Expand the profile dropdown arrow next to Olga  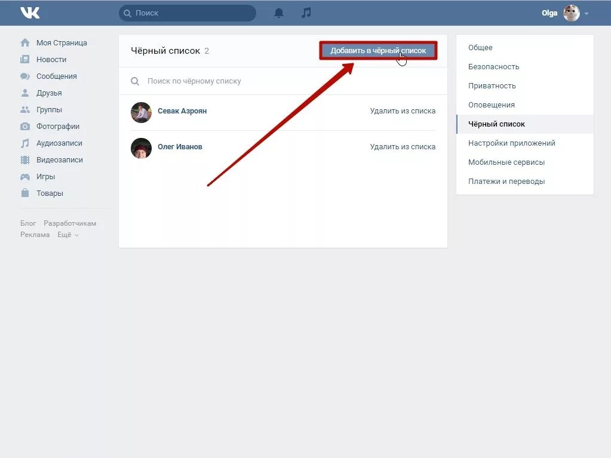(x=587, y=13)
